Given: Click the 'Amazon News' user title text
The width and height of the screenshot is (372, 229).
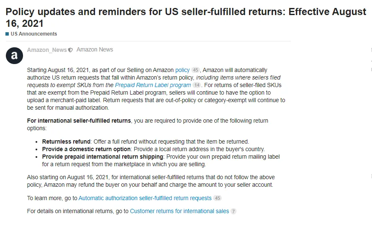Looking at the screenshot, I should click(95, 49).
